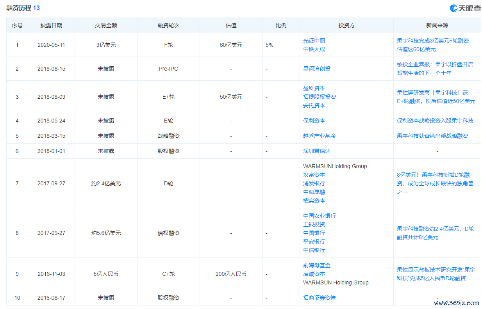The image size is (482, 309).
Task: Click the 披露日期 column header
Action: click(x=51, y=25)
